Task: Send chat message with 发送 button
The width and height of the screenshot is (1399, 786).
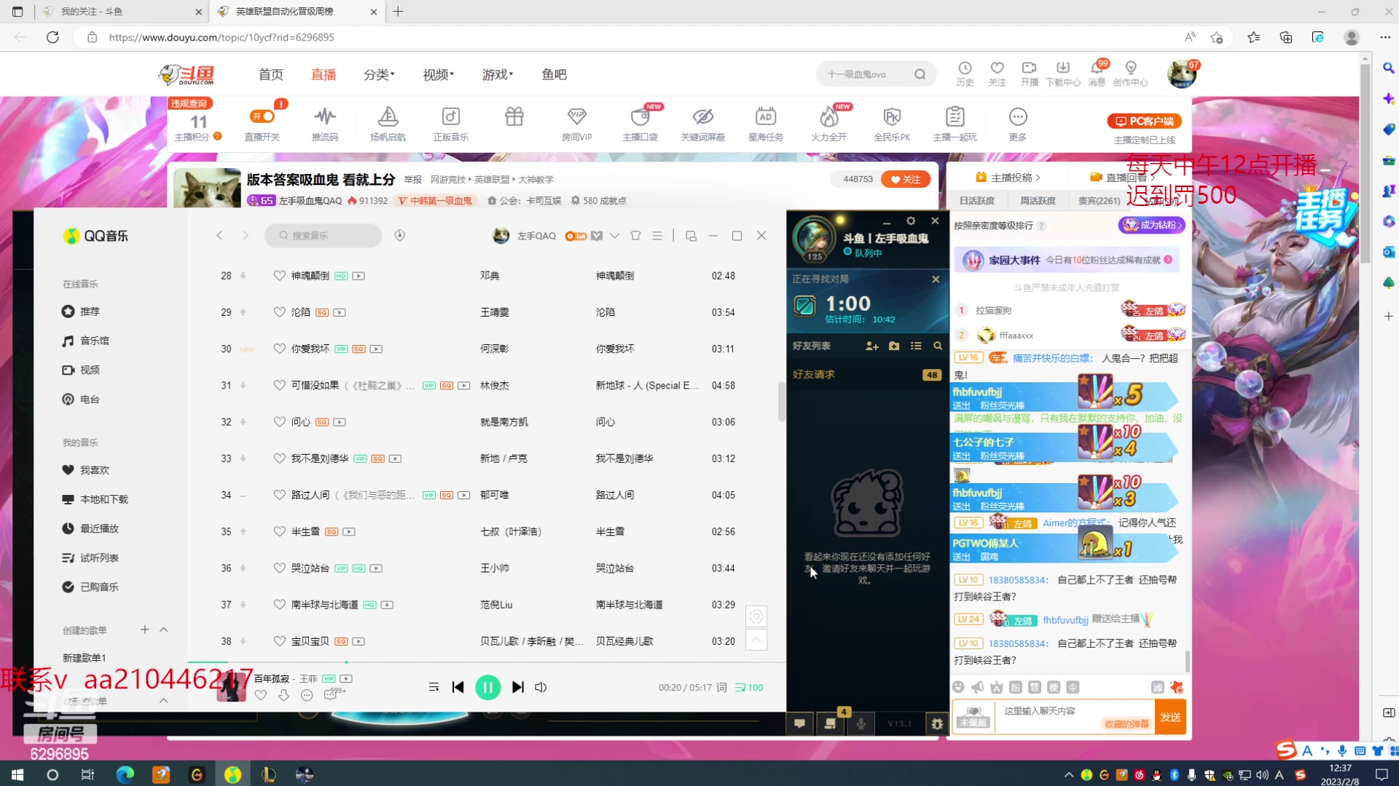Action: [1170, 717]
